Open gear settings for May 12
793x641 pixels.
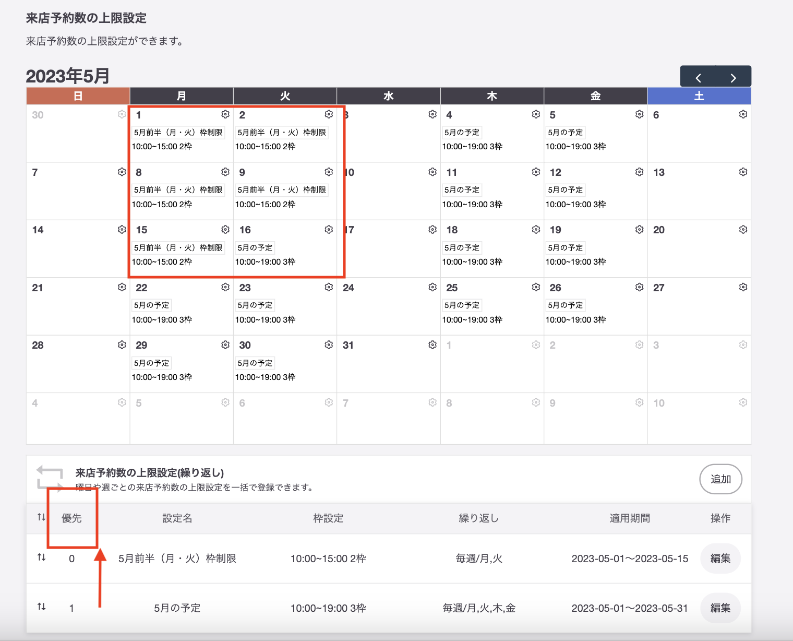click(639, 172)
